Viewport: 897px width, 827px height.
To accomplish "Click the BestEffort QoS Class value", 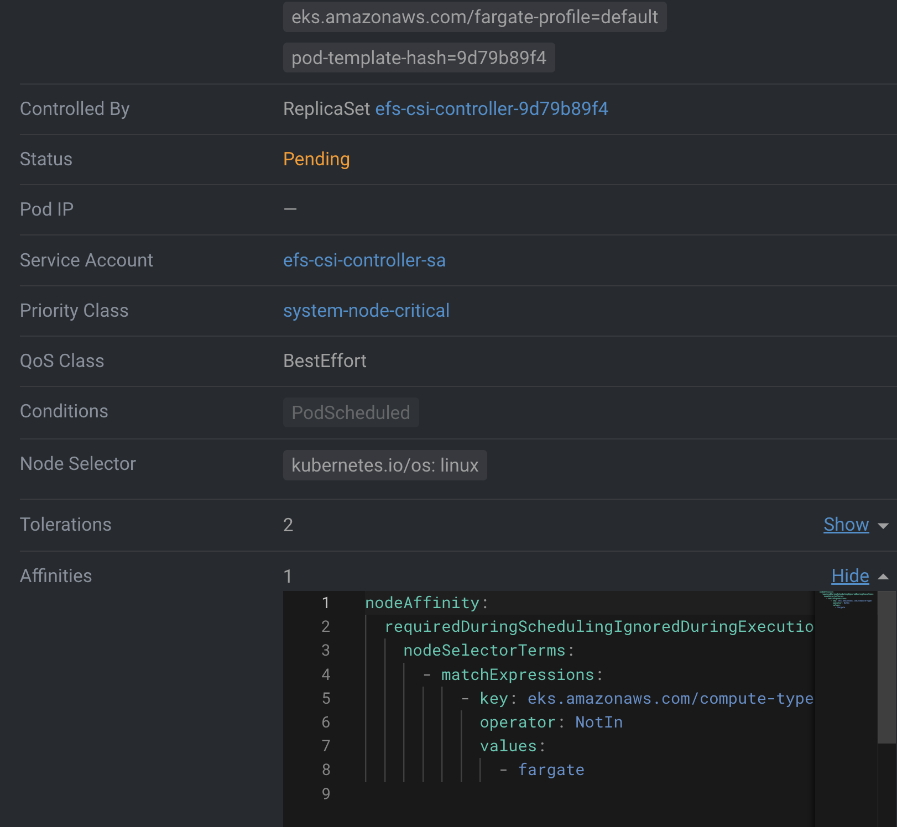I will coord(325,360).
